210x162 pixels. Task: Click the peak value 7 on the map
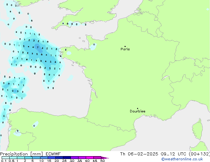[x=38, y=47]
